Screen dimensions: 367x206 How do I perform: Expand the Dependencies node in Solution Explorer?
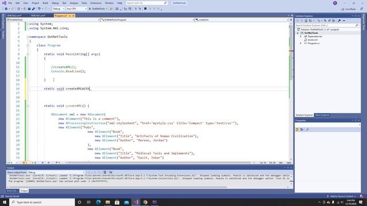tap(300, 37)
